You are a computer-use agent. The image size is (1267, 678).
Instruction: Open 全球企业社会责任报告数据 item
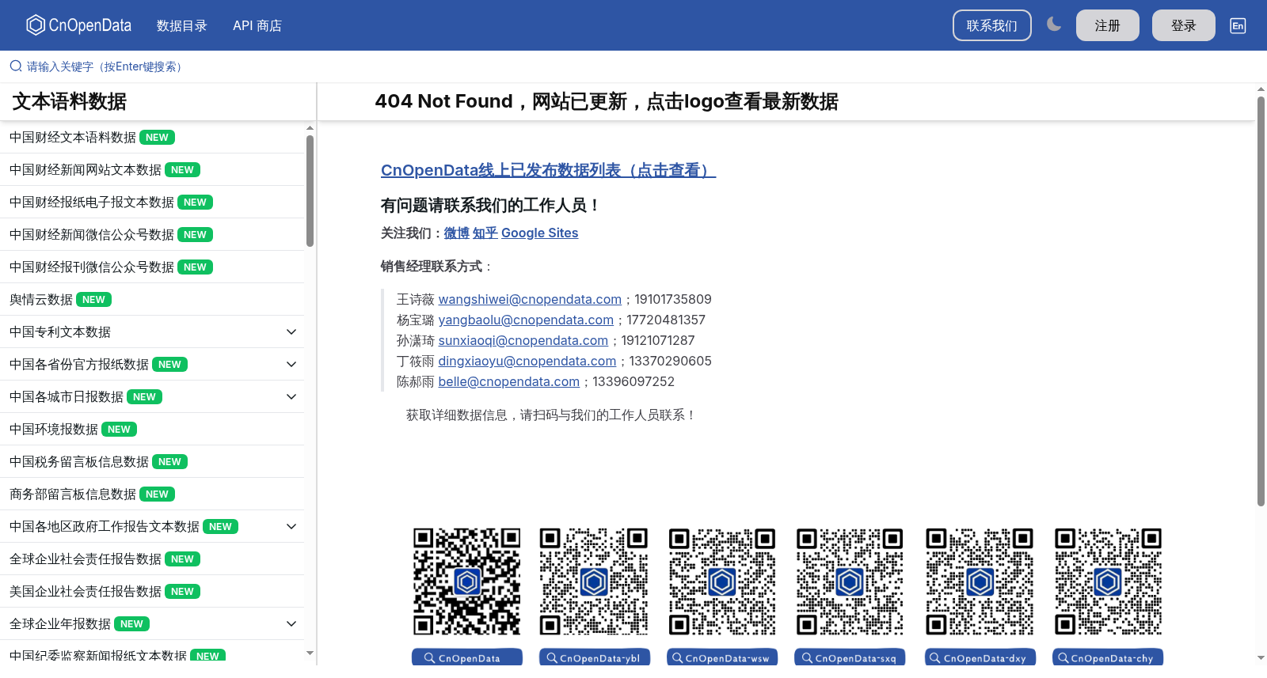click(x=152, y=559)
